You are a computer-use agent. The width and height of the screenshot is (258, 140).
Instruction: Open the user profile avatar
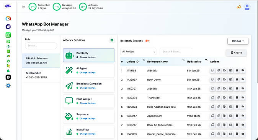coord(247,7)
